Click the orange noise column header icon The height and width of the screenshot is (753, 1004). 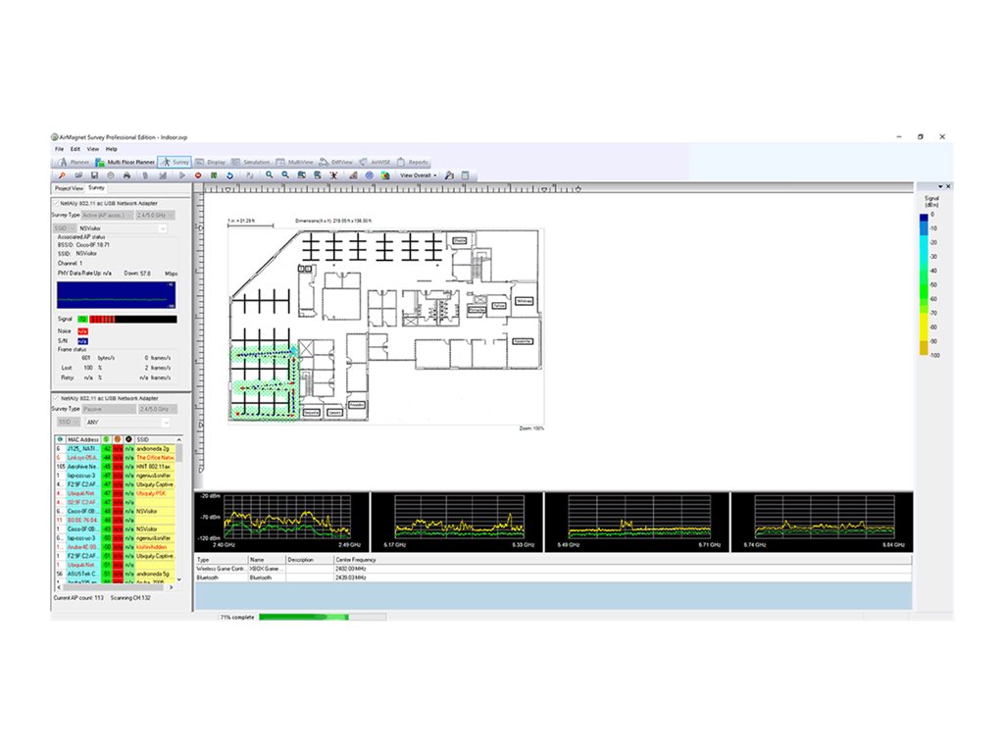point(118,440)
